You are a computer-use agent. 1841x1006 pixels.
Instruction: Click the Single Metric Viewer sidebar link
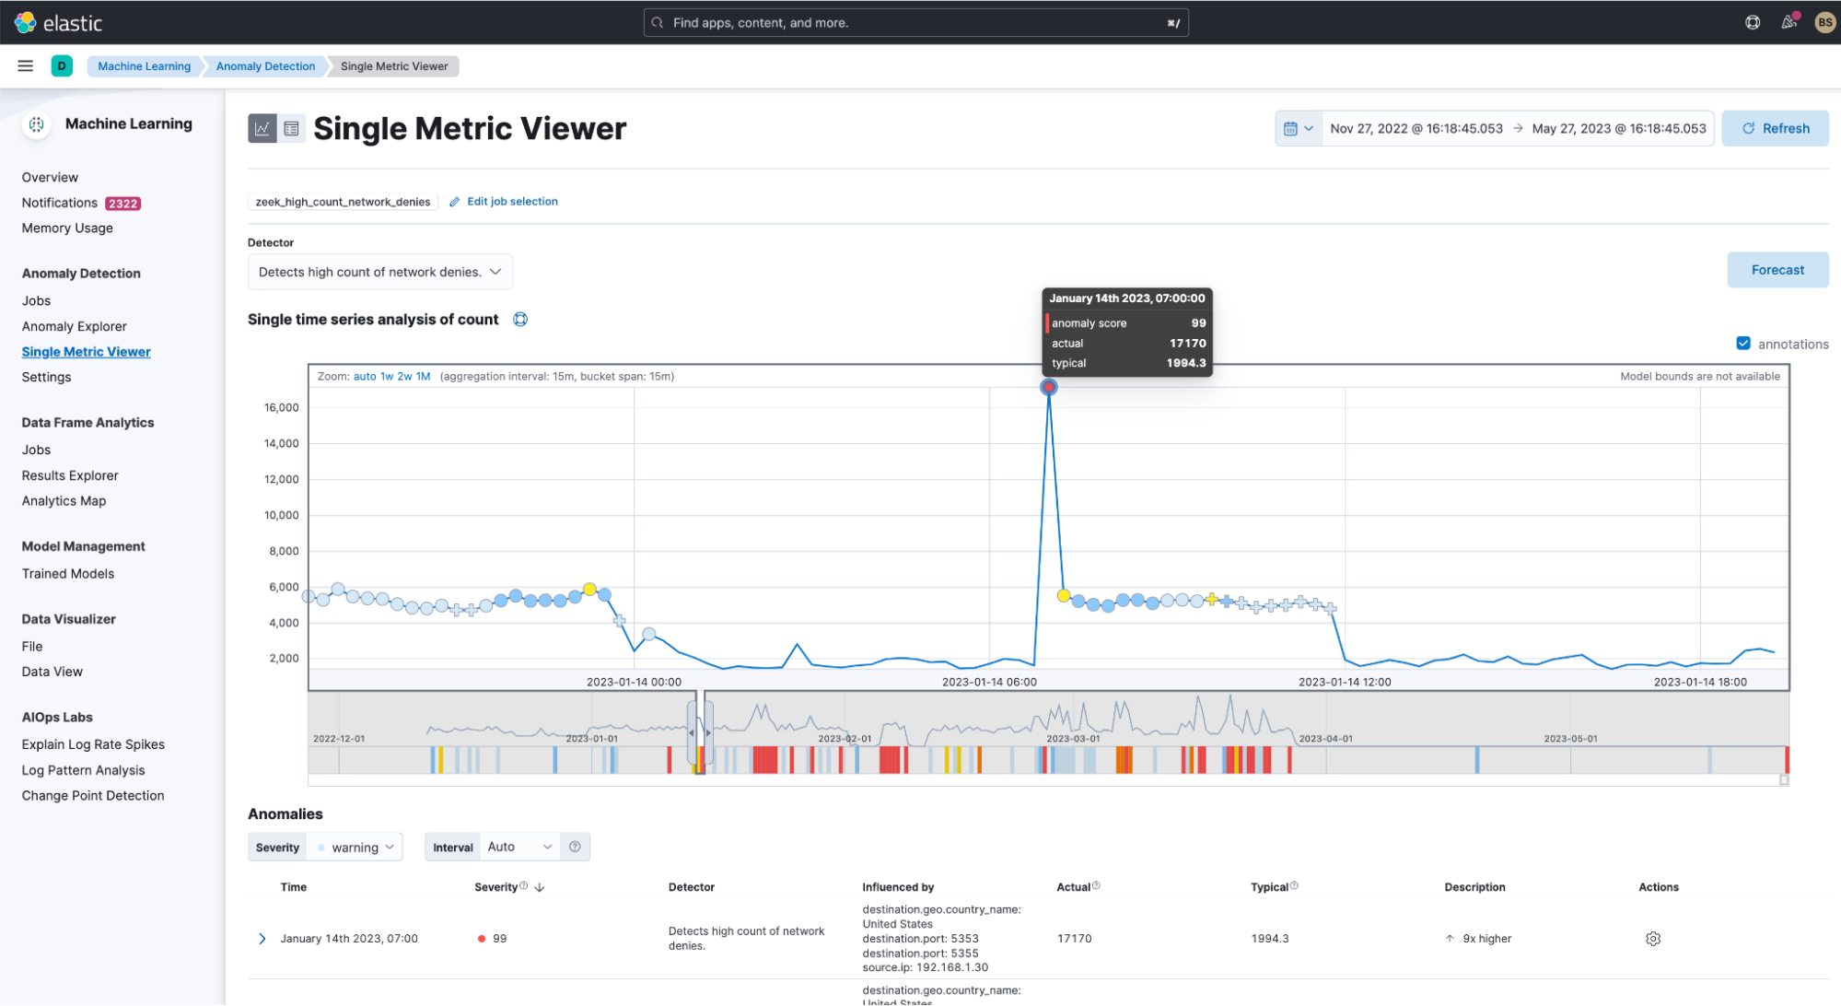click(x=87, y=352)
